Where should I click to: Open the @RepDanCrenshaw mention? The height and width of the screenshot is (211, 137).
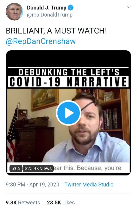click(41, 41)
